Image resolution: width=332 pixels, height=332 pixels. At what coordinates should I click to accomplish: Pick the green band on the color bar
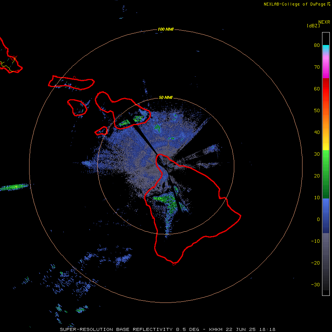point(326,174)
